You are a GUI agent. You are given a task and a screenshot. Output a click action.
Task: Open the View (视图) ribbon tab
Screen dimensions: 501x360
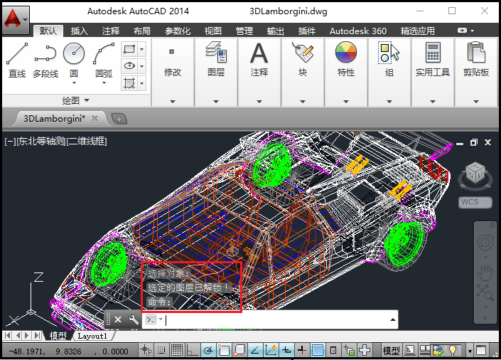click(213, 31)
